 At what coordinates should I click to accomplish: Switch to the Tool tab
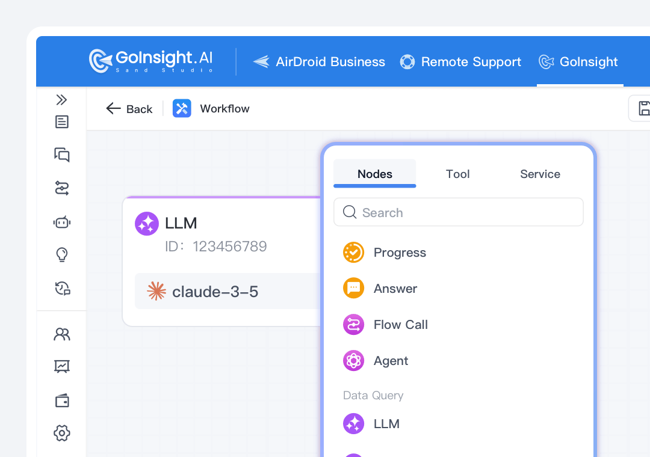pyautogui.click(x=457, y=174)
